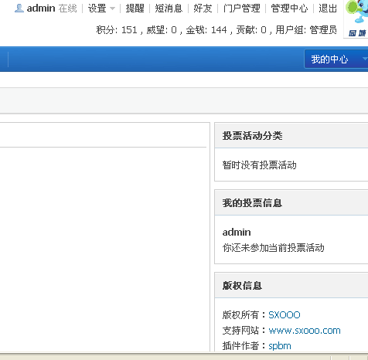Open 门户管理 portal management
Image resolution: width=368 pixels, height=360 pixels.
[x=242, y=8]
